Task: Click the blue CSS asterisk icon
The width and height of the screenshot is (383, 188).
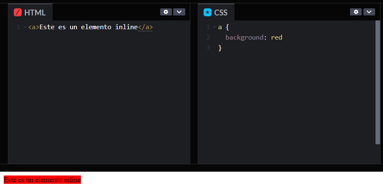Action: pyautogui.click(x=207, y=13)
